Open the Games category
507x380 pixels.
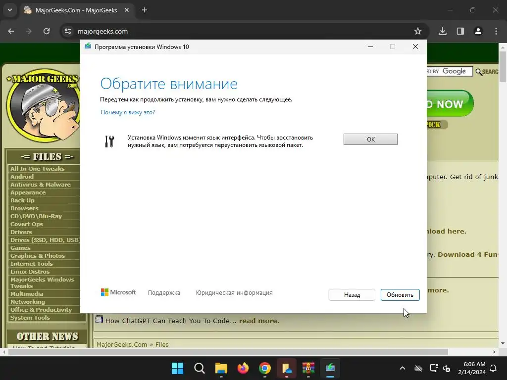click(20, 248)
